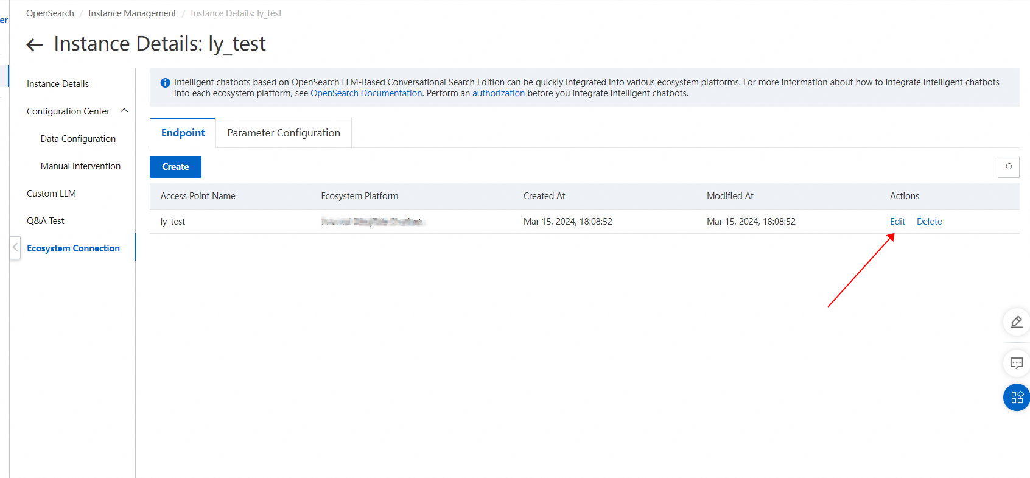Click the back arrow beside Instance Details
This screenshot has width=1030, height=478.
(35, 44)
